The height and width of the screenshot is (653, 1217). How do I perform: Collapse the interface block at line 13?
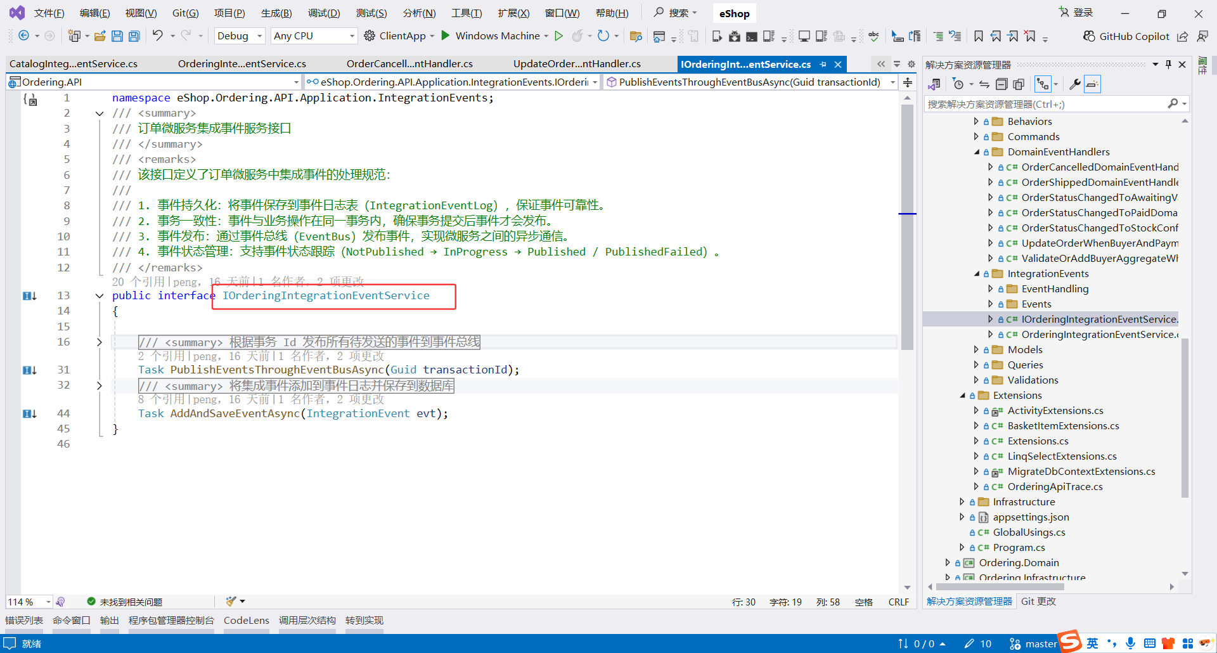(100, 295)
